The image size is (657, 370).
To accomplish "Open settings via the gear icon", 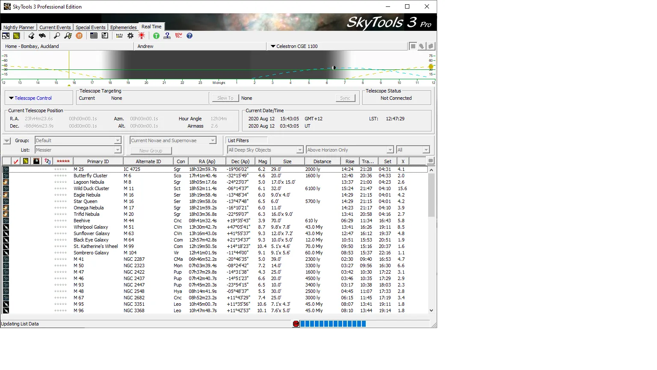I will (x=130, y=36).
